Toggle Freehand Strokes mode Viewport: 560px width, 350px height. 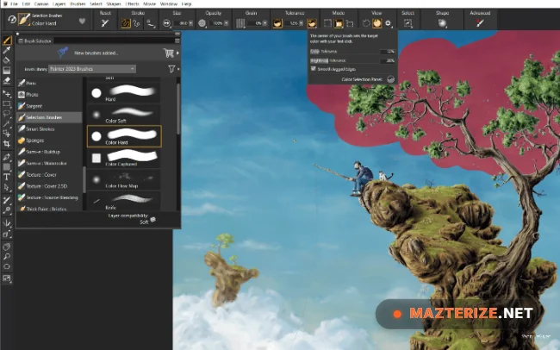[126, 23]
